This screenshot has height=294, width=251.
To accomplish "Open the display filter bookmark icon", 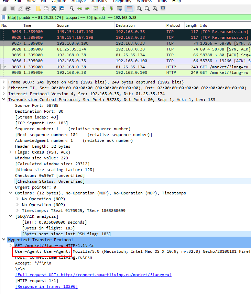I will coord(4,17).
